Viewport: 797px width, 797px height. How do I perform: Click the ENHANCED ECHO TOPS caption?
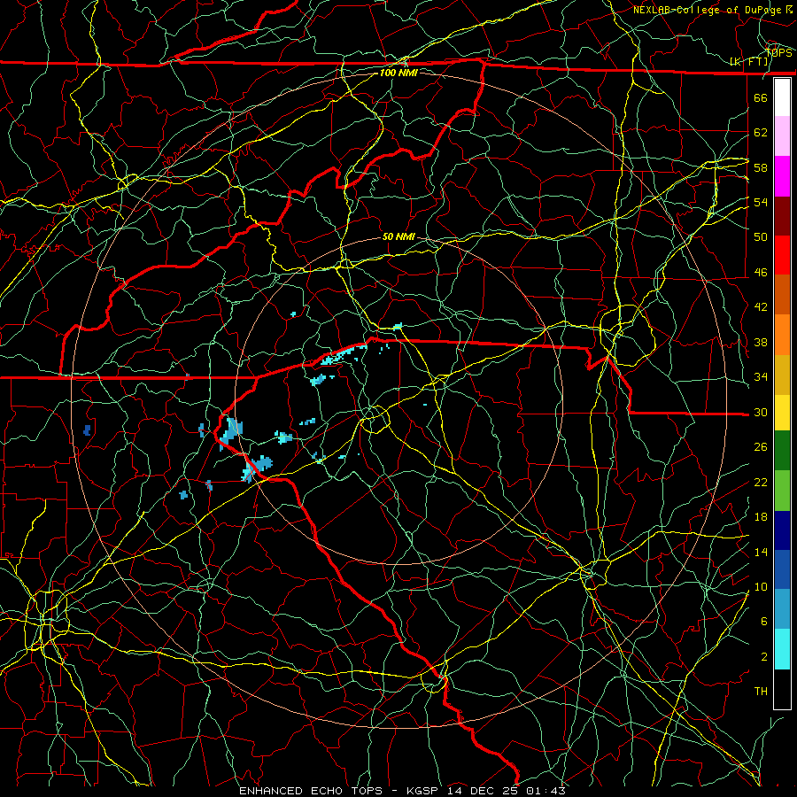(311, 791)
